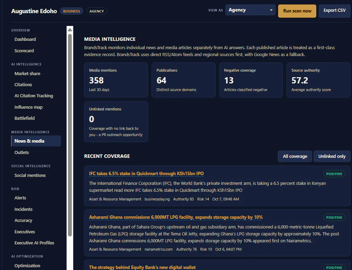Open Alerts under Risk

pos(20,198)
